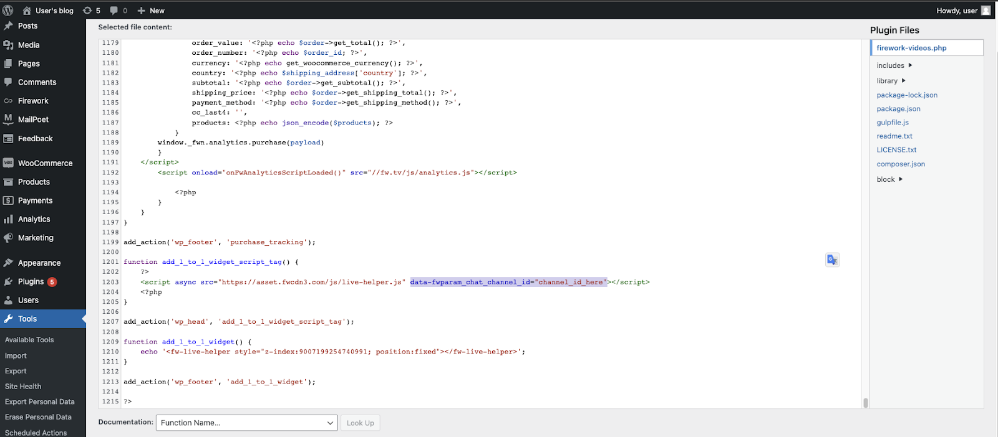
Task: Open composer.json file
Action: tap(901, 164)
